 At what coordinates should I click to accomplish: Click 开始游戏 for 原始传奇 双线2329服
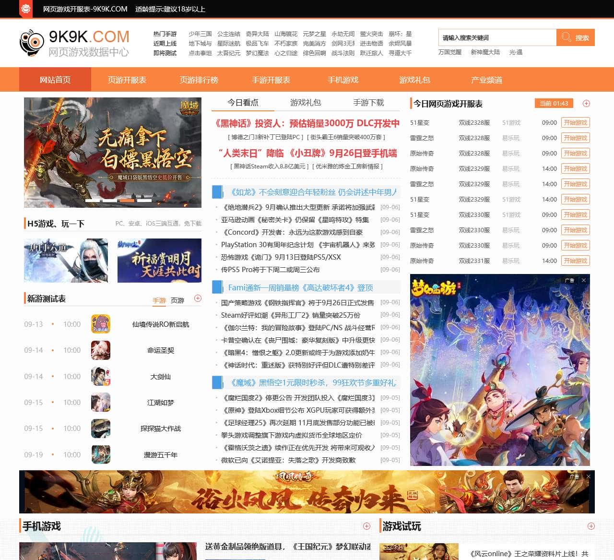[x=576, y=168]
